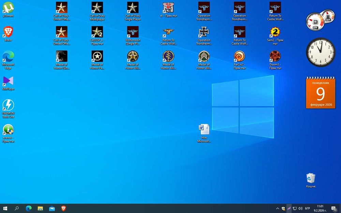Select the KMPlayer desktop icon

8,83
